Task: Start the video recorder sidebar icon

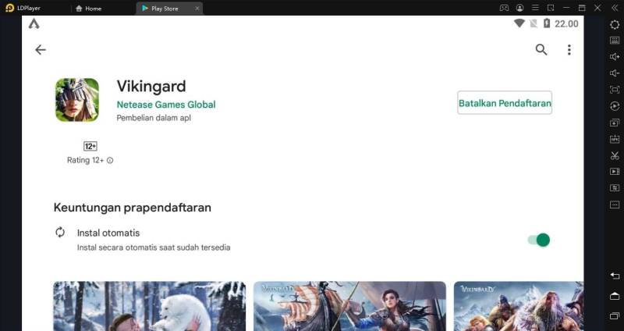Action: coord(615,171)
